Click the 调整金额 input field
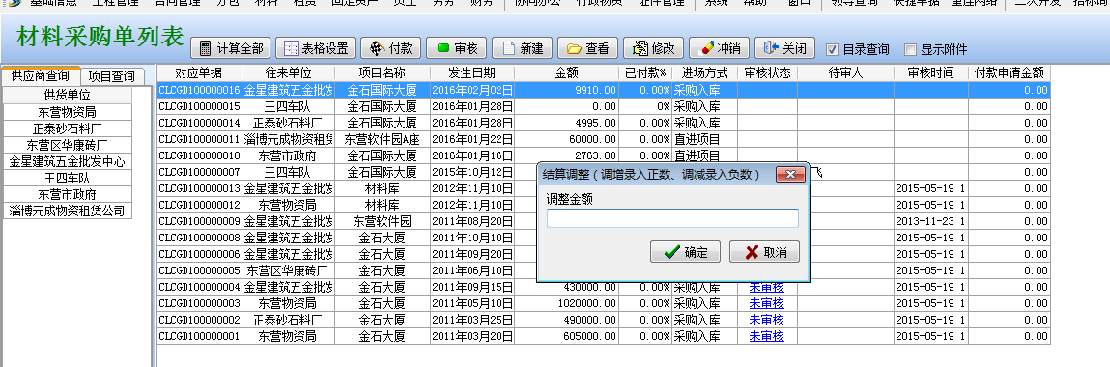1110x367 pixels. click(672, 218)
